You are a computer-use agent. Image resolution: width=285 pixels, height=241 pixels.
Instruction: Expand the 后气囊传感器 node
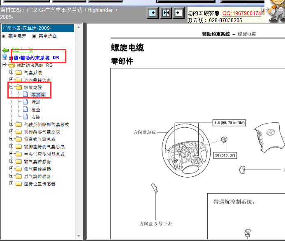[x=11, y=176]
